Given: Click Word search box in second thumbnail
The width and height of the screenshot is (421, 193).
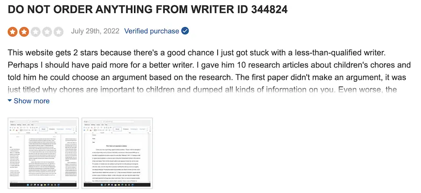Looking at the screenshot, I should (x=119, y=122).
